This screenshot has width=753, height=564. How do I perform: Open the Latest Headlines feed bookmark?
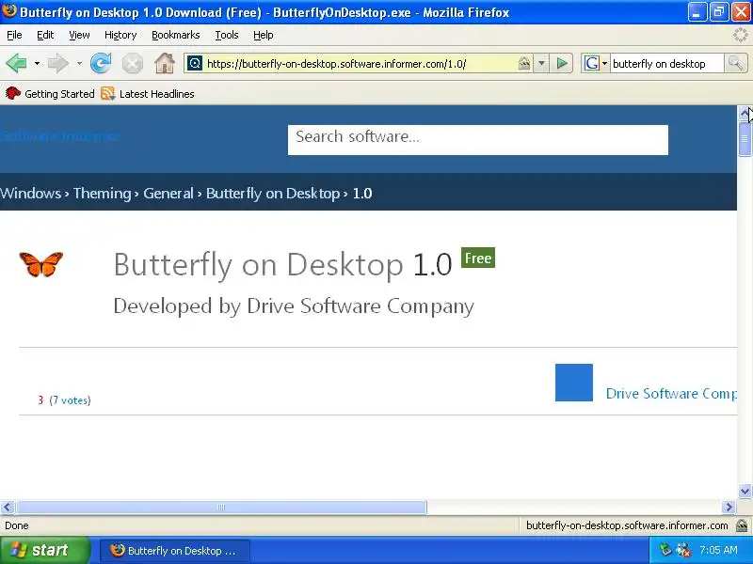coord(148,94)
